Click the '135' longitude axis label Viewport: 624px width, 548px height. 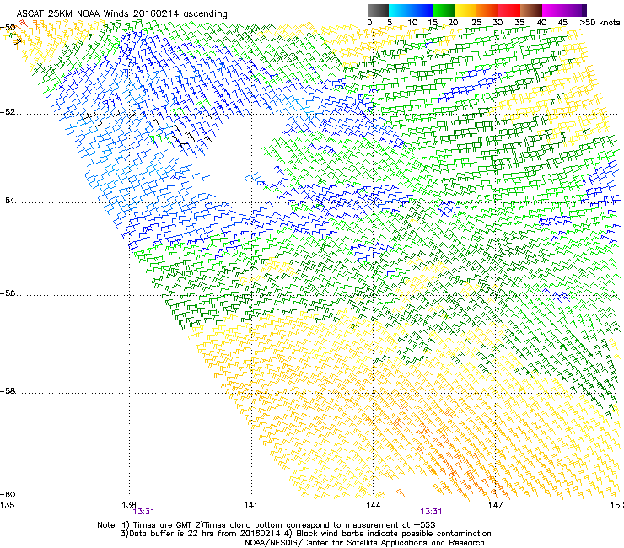coord(8,505)
